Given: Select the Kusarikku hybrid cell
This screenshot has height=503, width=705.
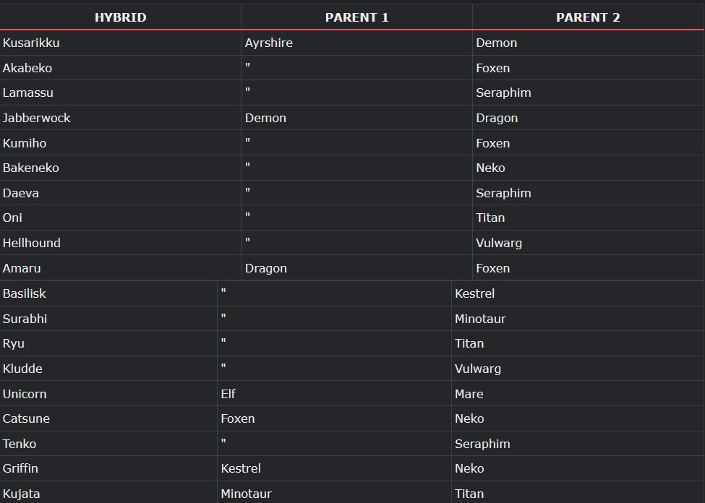Looking at the screenshot, I should click(x=31, y=43).
